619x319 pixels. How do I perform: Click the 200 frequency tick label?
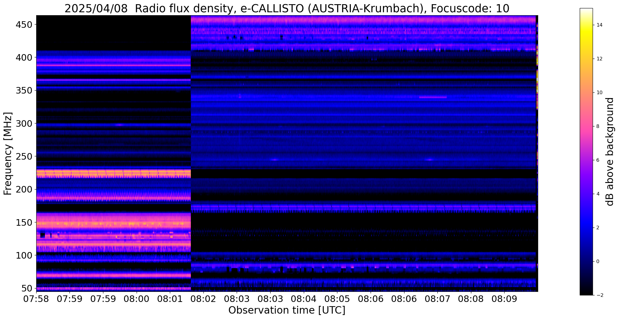tap(24, 190)
